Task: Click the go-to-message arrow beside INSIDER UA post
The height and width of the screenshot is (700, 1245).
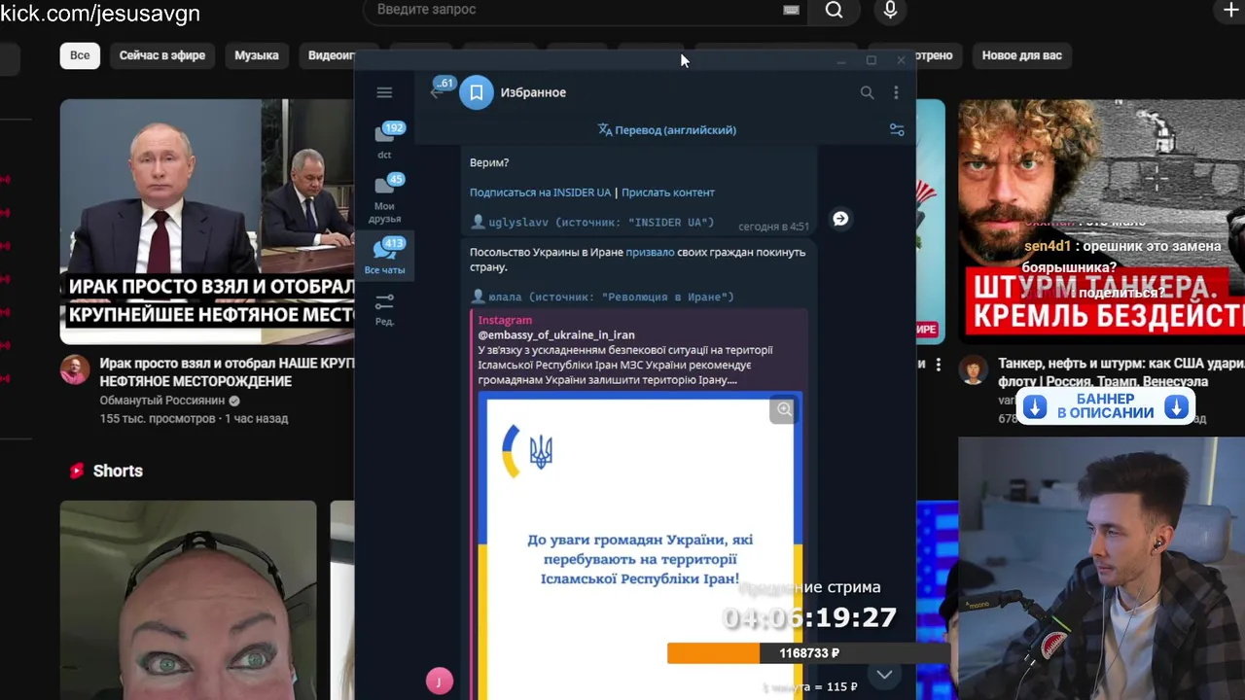Action: tap(840, 219)
